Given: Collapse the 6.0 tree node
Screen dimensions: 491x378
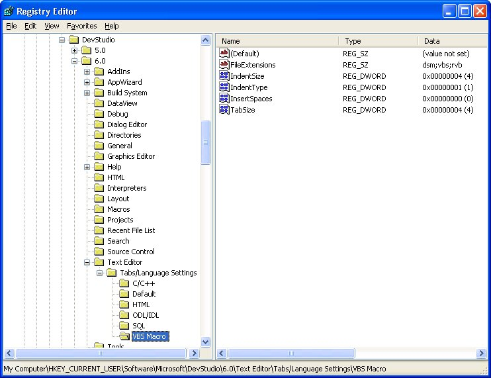Looking at the screenshot, I should click(74, 61).
